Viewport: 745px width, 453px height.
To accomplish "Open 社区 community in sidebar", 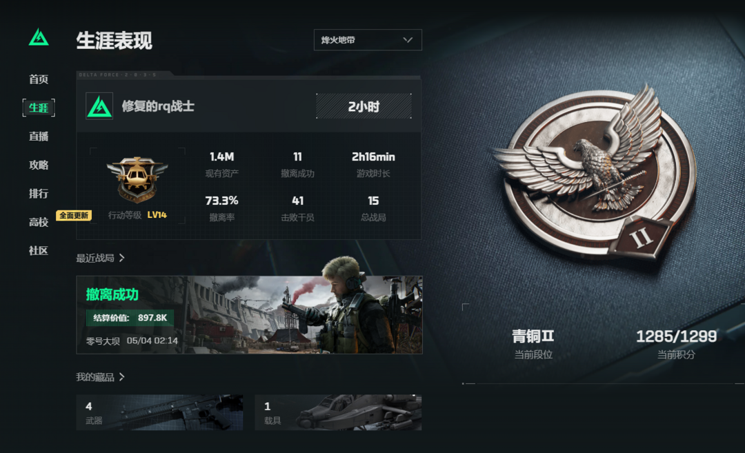I will click(39, 250).
